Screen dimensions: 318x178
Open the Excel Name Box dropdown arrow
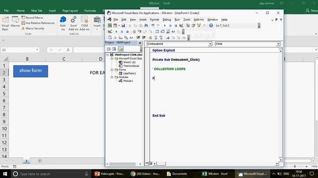37,49
